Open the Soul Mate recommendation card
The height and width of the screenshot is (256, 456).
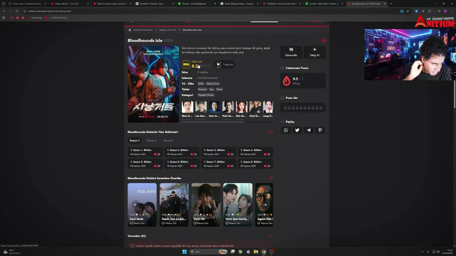(142, 205)
